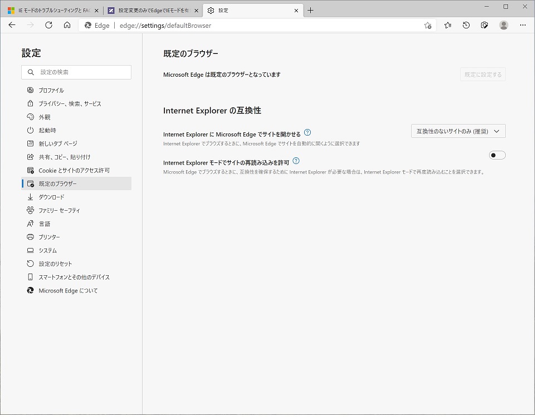This screenshot has width=557, height=417.
Task: Click the 既定に設定する button
Action: point(483,75)
